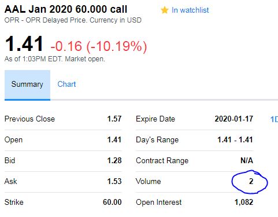This screenshot has width=278, height=217.
Task: Click the Day's Range value
Action: (x=235, y=139)
